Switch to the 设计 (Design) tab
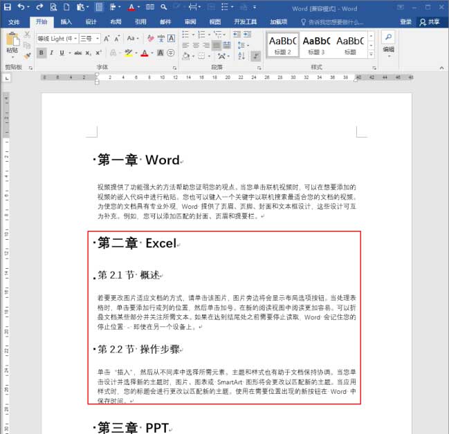This screenshot has width=449, height=434. pyautogui.click(x=91, y=21)
